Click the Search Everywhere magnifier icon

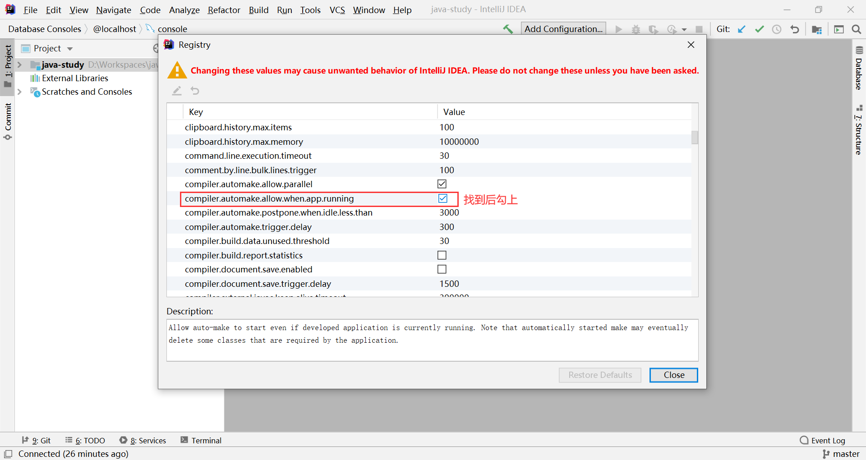(856, 29)
